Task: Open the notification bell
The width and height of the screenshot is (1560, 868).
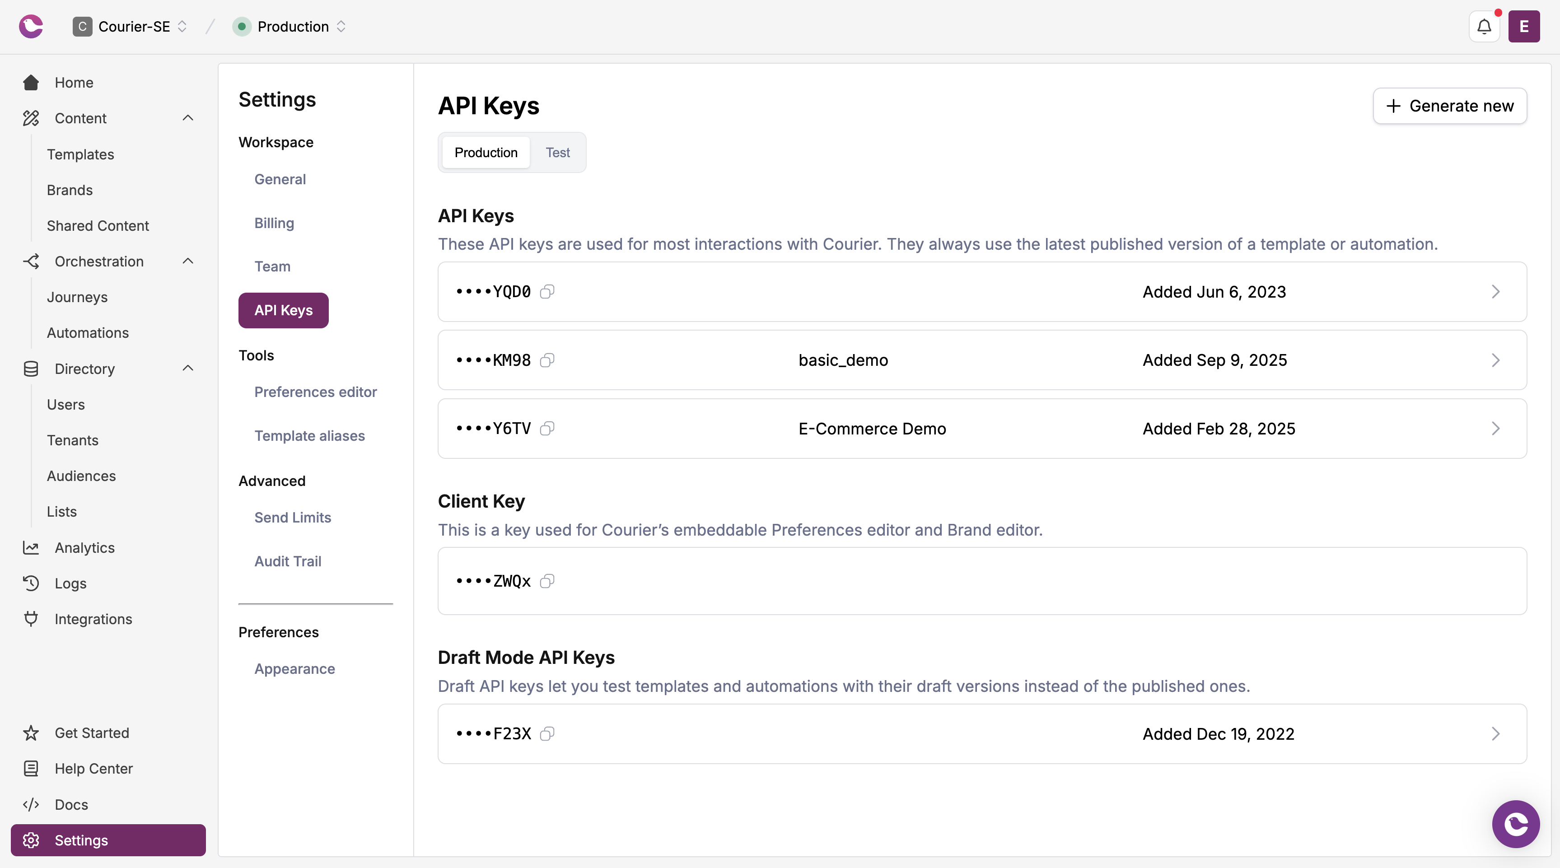Action: [x=1484, y=26]
